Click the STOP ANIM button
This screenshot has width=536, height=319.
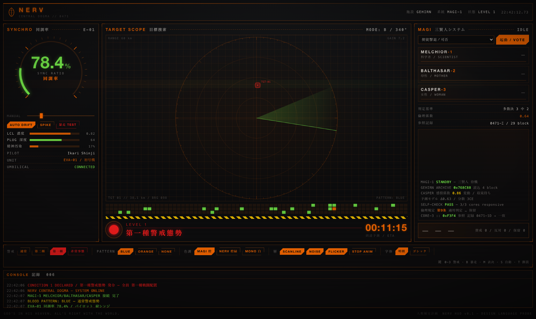pos(362,252)
